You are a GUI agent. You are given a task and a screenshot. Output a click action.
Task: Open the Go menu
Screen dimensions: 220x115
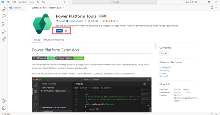[38, 2]
